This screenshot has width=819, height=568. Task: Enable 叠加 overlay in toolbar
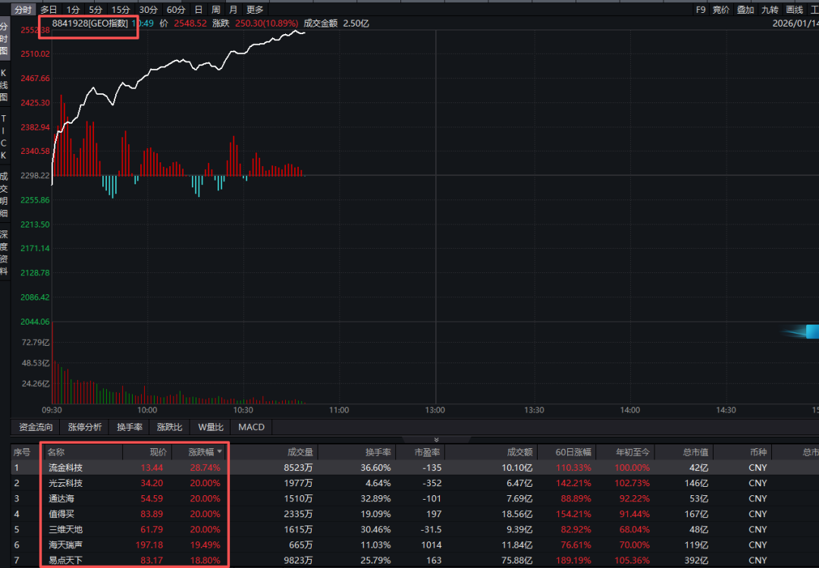[x=745, y=10]
